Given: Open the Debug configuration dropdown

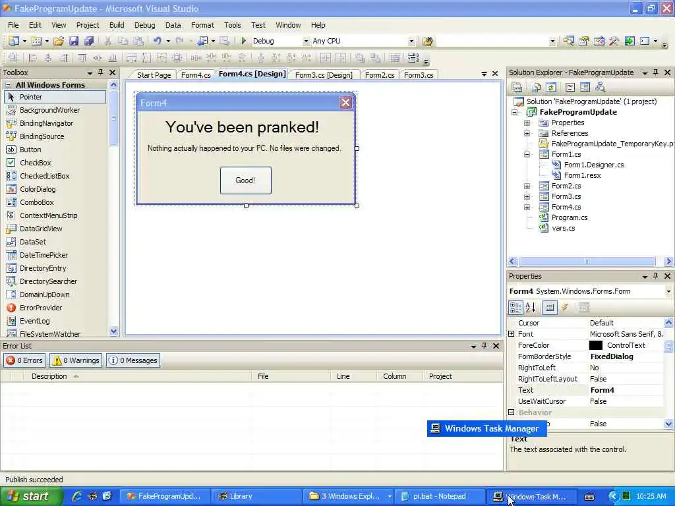Looking at the screenshot, I should tap(306, 41).
